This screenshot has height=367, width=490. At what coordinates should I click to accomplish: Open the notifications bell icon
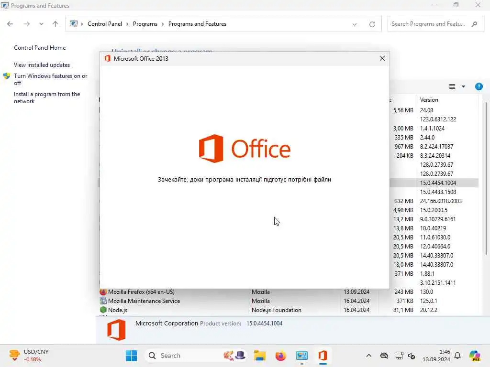457,356
